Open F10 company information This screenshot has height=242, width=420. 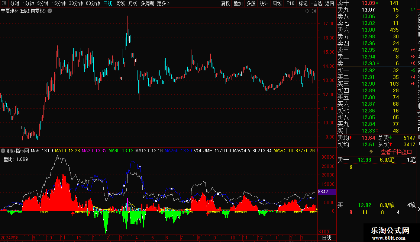tap(290, 3)
